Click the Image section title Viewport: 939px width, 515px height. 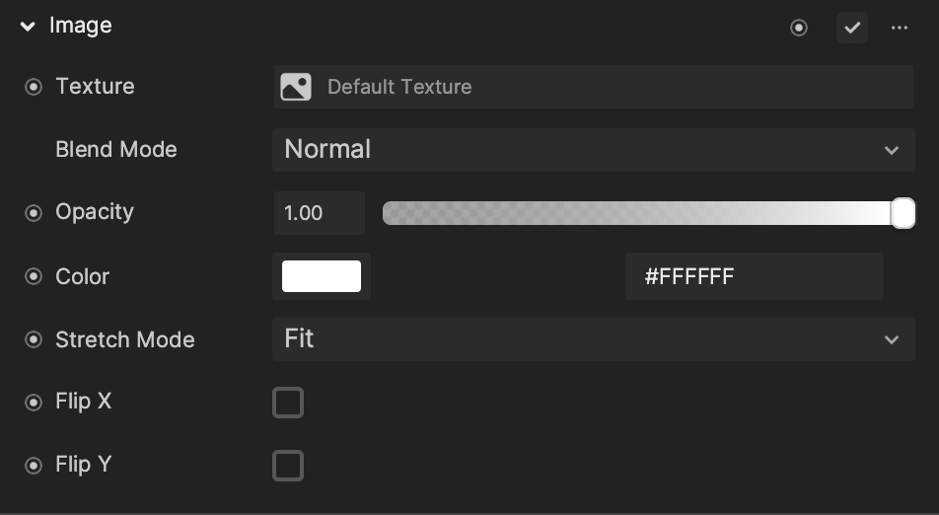pyautogui.click(x=80, y=26)
